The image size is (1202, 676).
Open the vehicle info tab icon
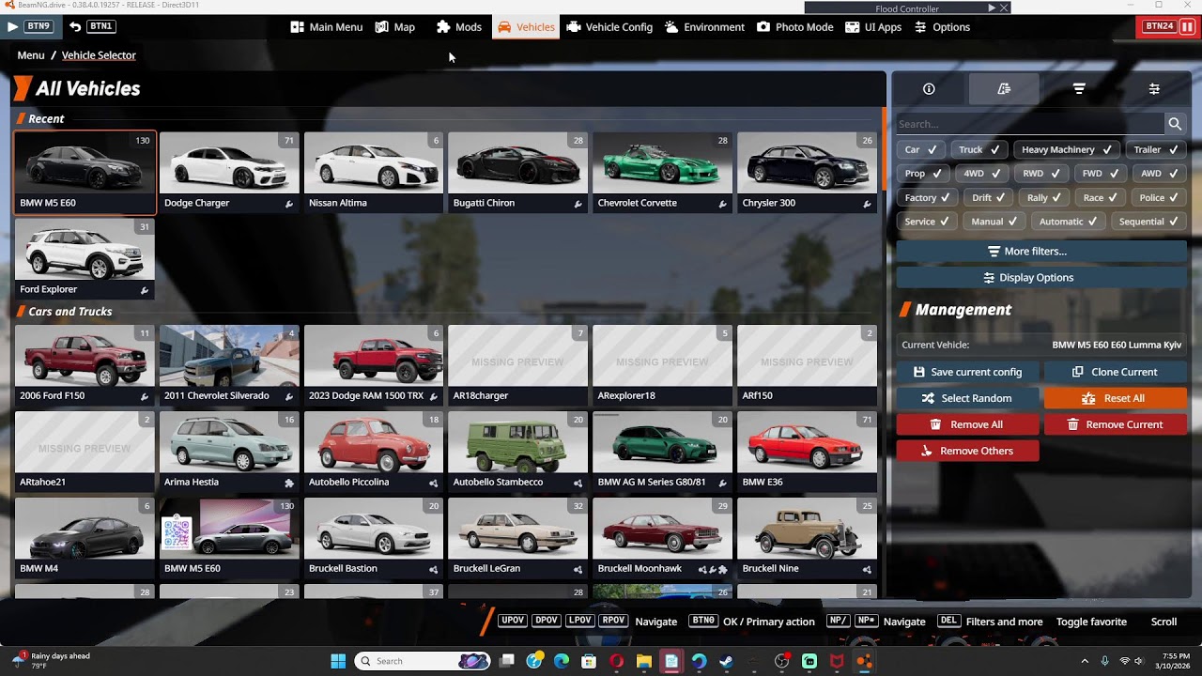929,89
